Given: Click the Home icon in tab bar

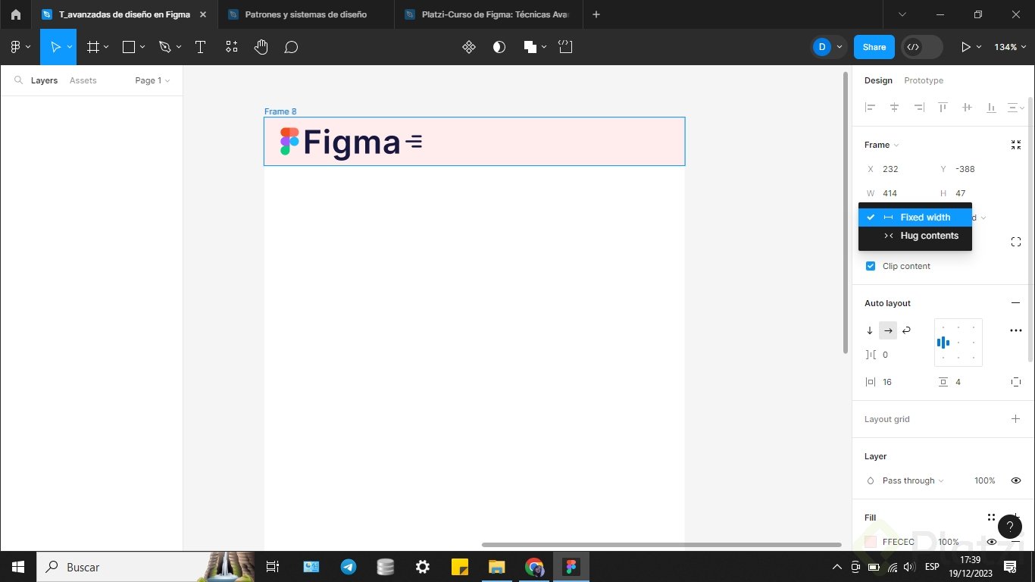Looking at the screenshot, I should (16, 14).
